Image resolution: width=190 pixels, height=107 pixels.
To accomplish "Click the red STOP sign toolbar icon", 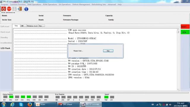I will tap(9, 9).
